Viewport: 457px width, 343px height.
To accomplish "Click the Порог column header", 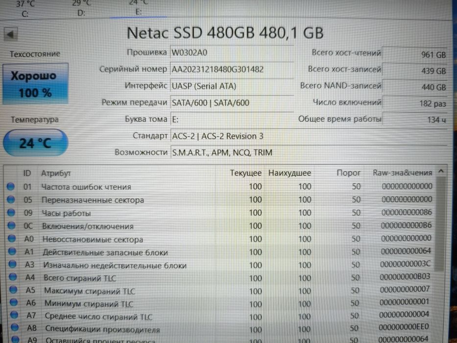I will pos(349,173).
